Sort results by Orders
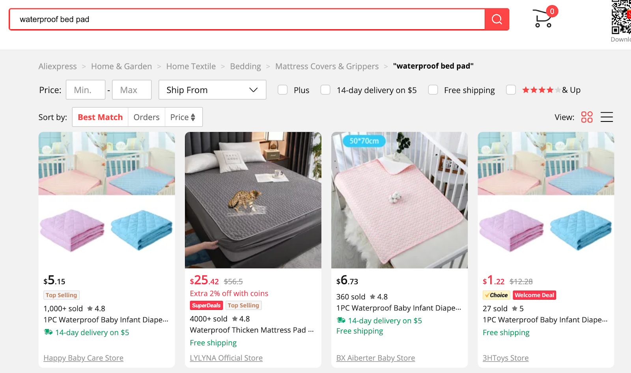 (146, 117)
